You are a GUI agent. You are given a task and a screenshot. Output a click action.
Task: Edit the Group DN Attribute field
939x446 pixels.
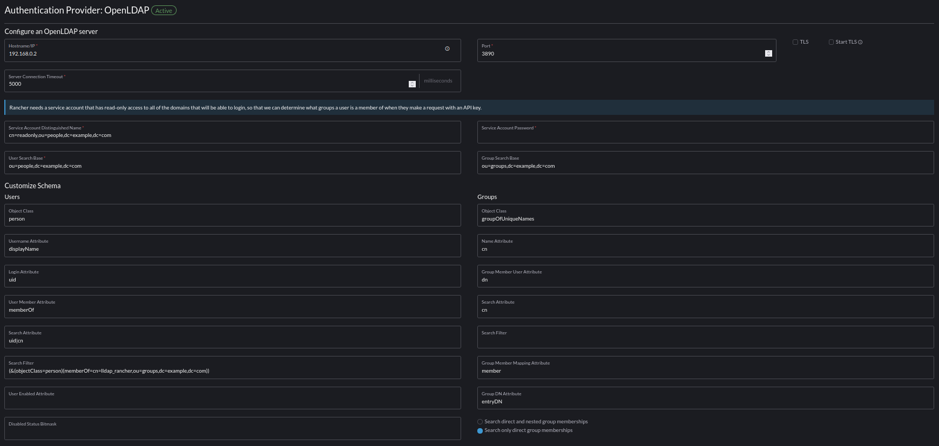coord(705,398)
